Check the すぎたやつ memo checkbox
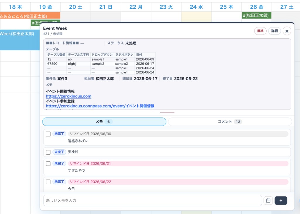The height and width of the screenshot is (214, 300). [48, 164]
